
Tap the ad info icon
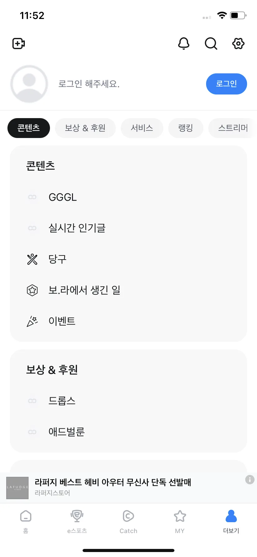click(250, 480)
